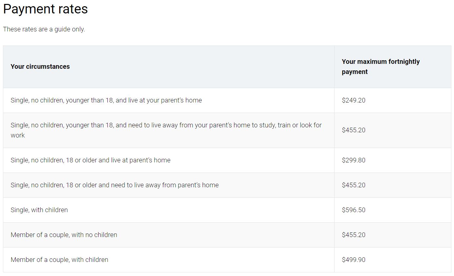Select $455.20 for couple with no children
This screenshot has width=454, height=276.
pyautogui.click(x=354, y=235)
